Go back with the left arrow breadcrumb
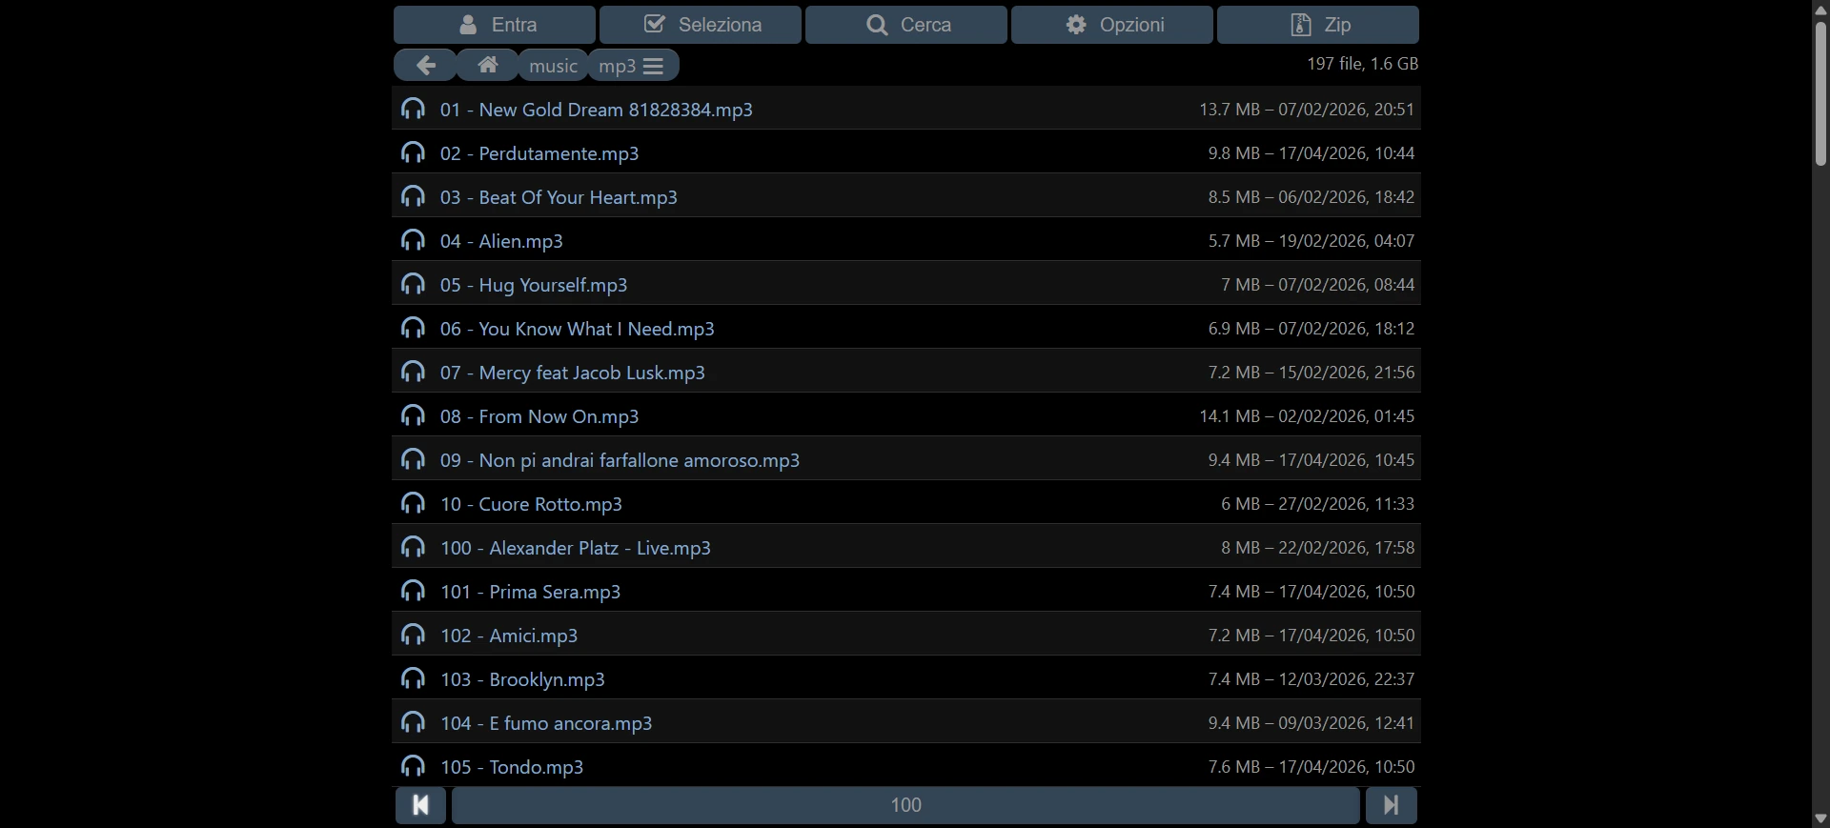The height and width of the screenshot is (828, 1830). [x=425, y=65]
